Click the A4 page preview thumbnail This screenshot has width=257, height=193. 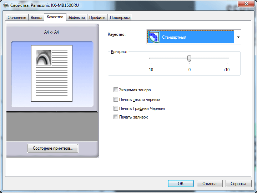52,73
